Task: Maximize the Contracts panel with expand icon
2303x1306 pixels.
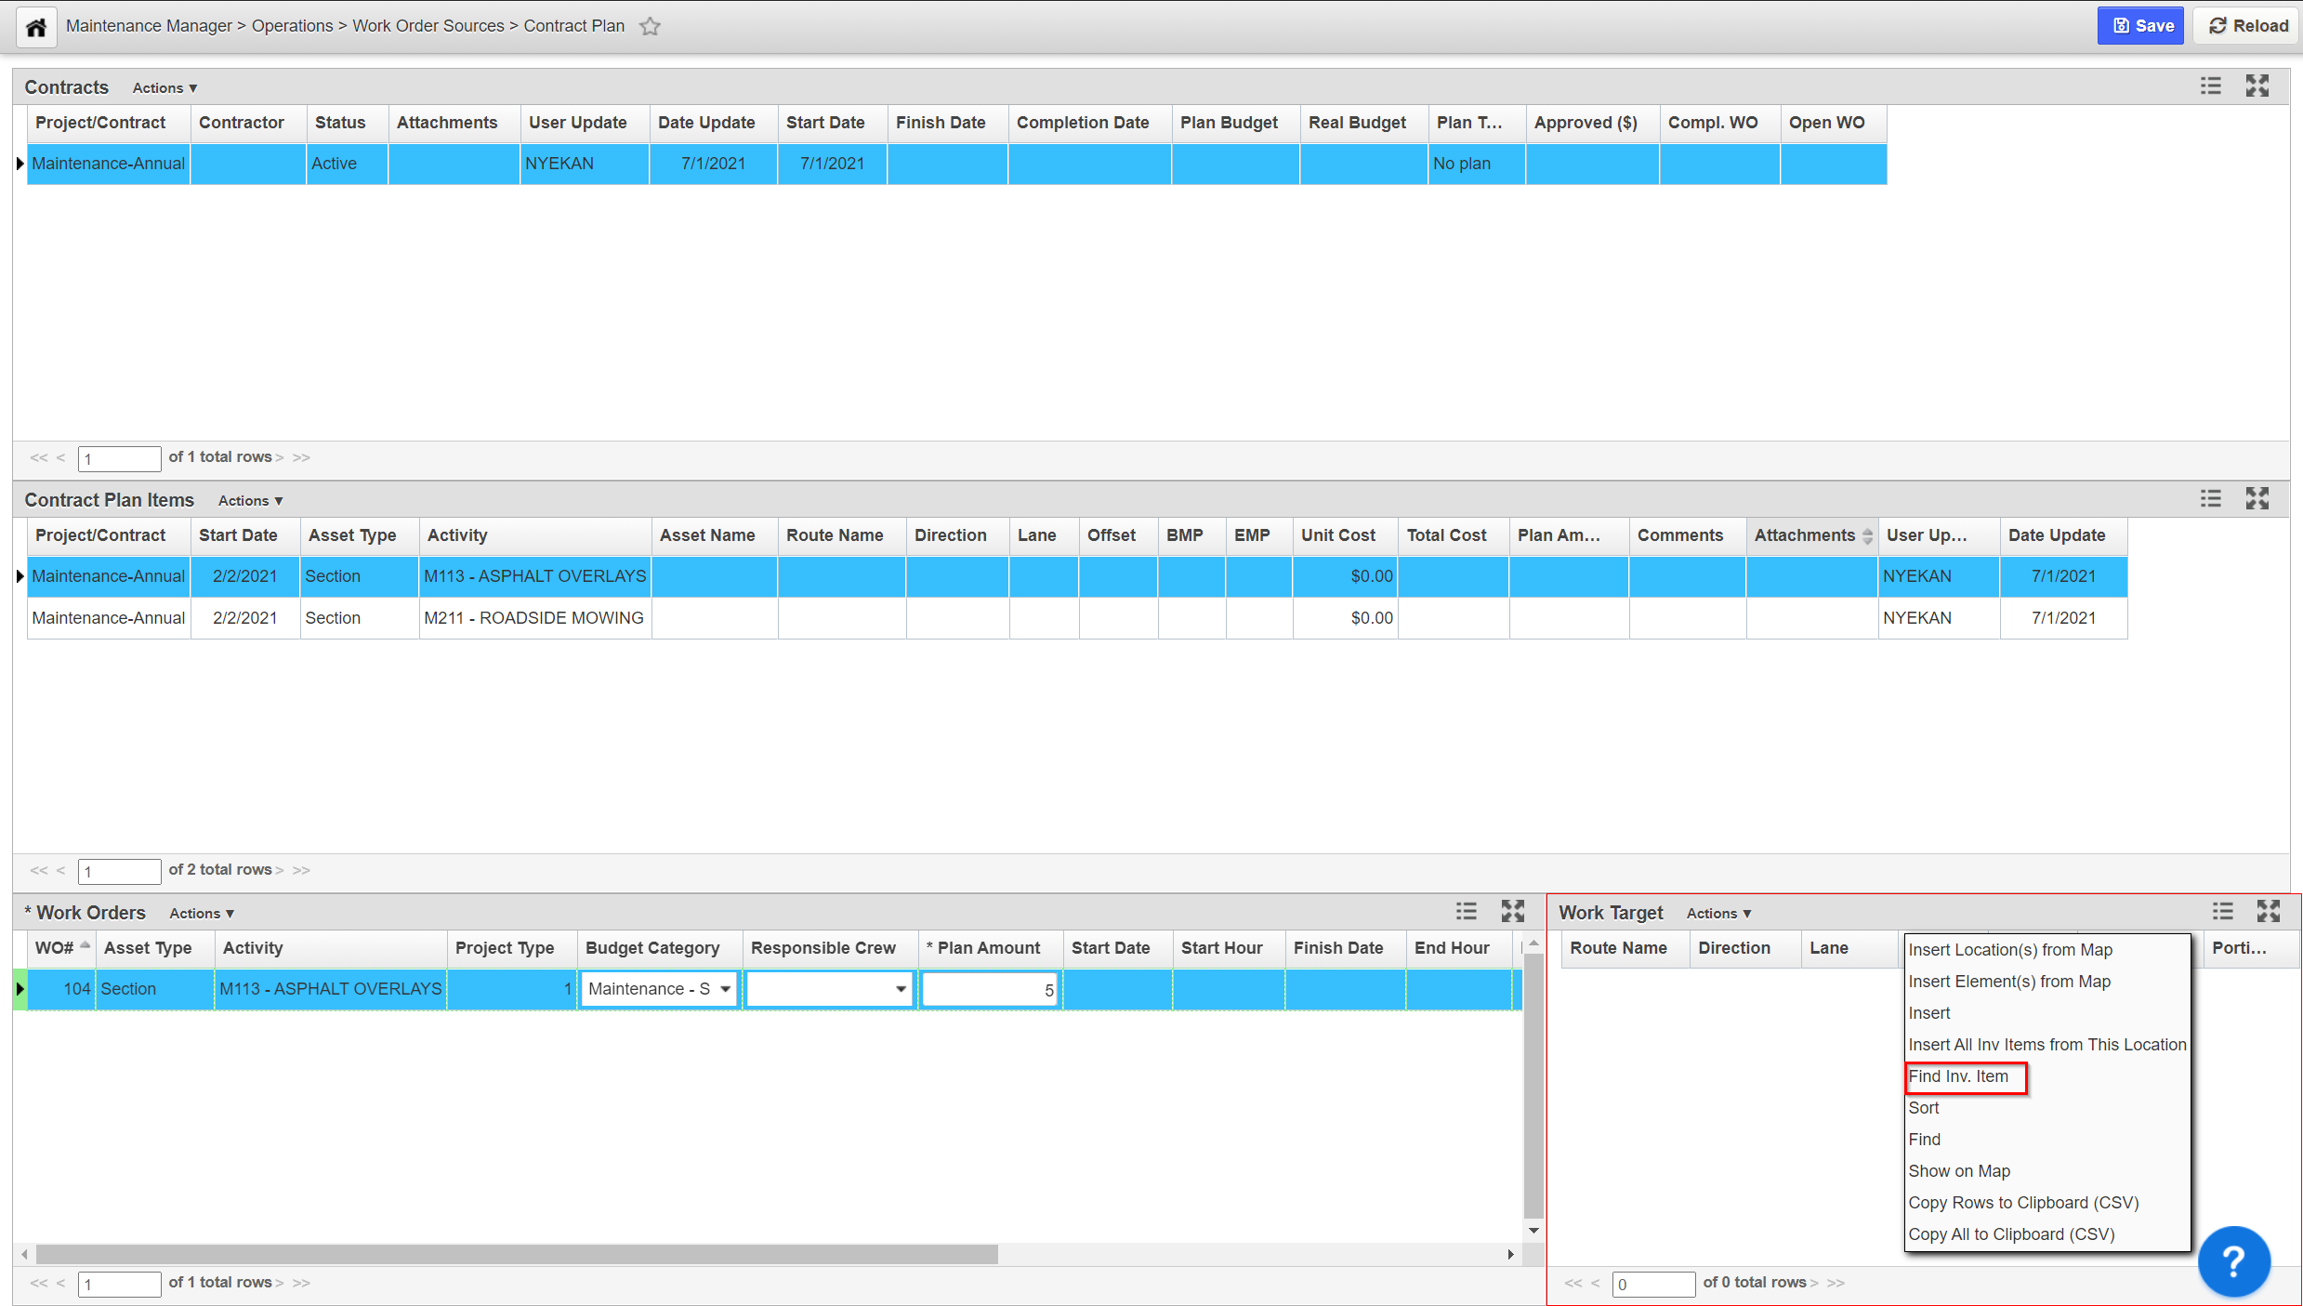Action: click(2257, 86)
